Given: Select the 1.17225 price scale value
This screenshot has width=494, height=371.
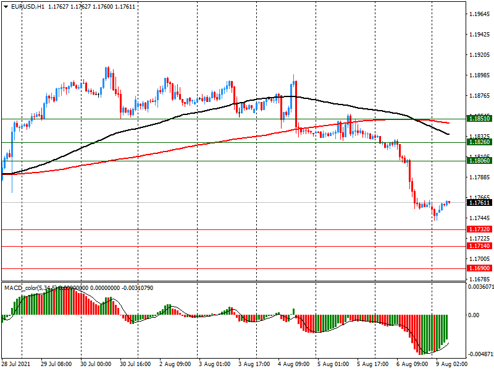Looking at the screenshot, I should pos(480,239).
